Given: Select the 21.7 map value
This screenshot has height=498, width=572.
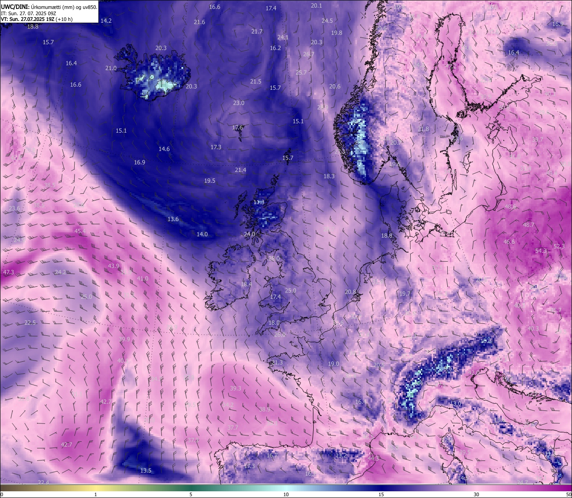Looking at the screenshot, I should click(x=257, y=31).
